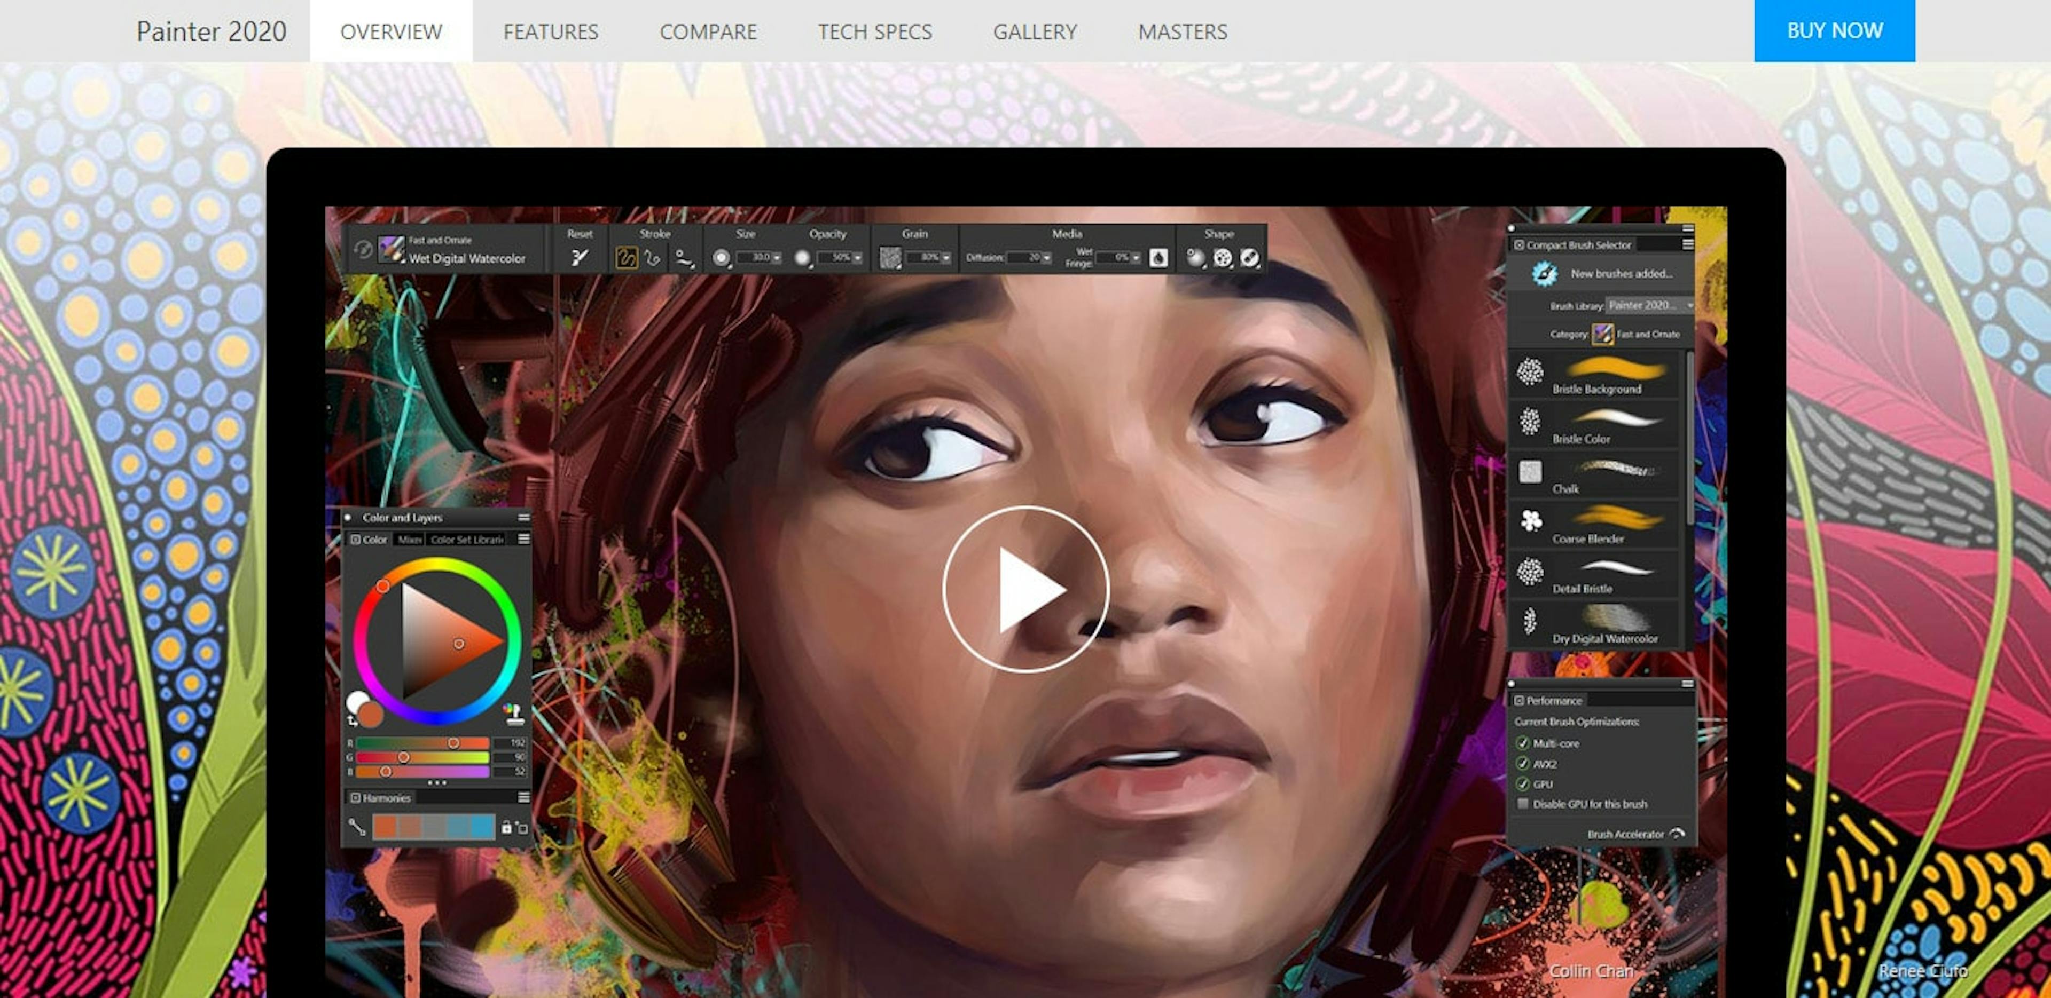Select the freehand Stroke icon in the toolbar
The image size is (2051, 998).
pos(628,257)
